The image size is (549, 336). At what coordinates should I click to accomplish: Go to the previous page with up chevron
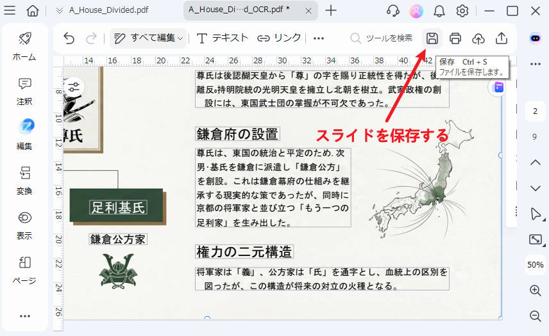(x=536, y=163)
